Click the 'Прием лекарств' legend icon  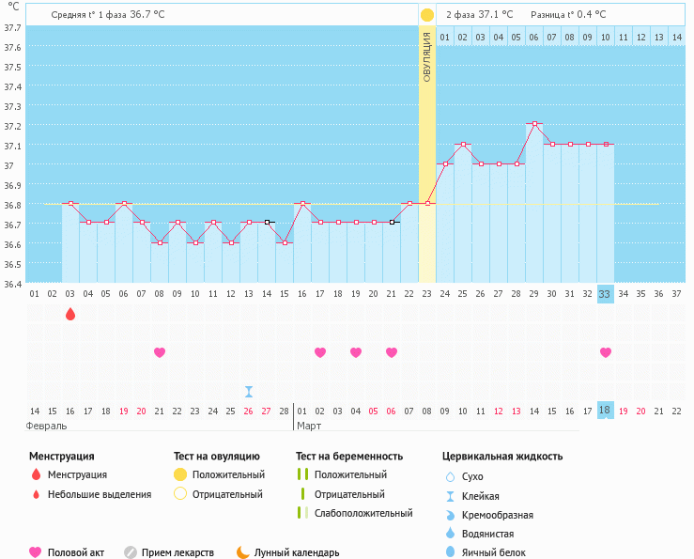tap(131, 552)
